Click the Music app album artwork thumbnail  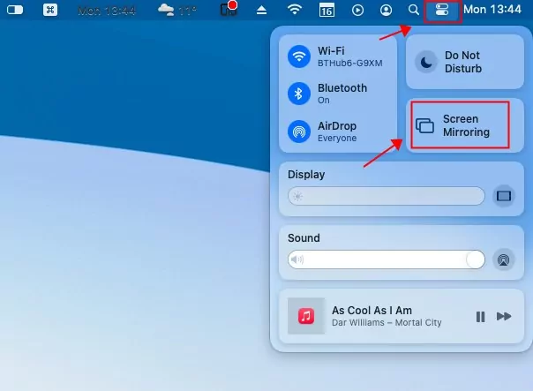tap(306, 316)
